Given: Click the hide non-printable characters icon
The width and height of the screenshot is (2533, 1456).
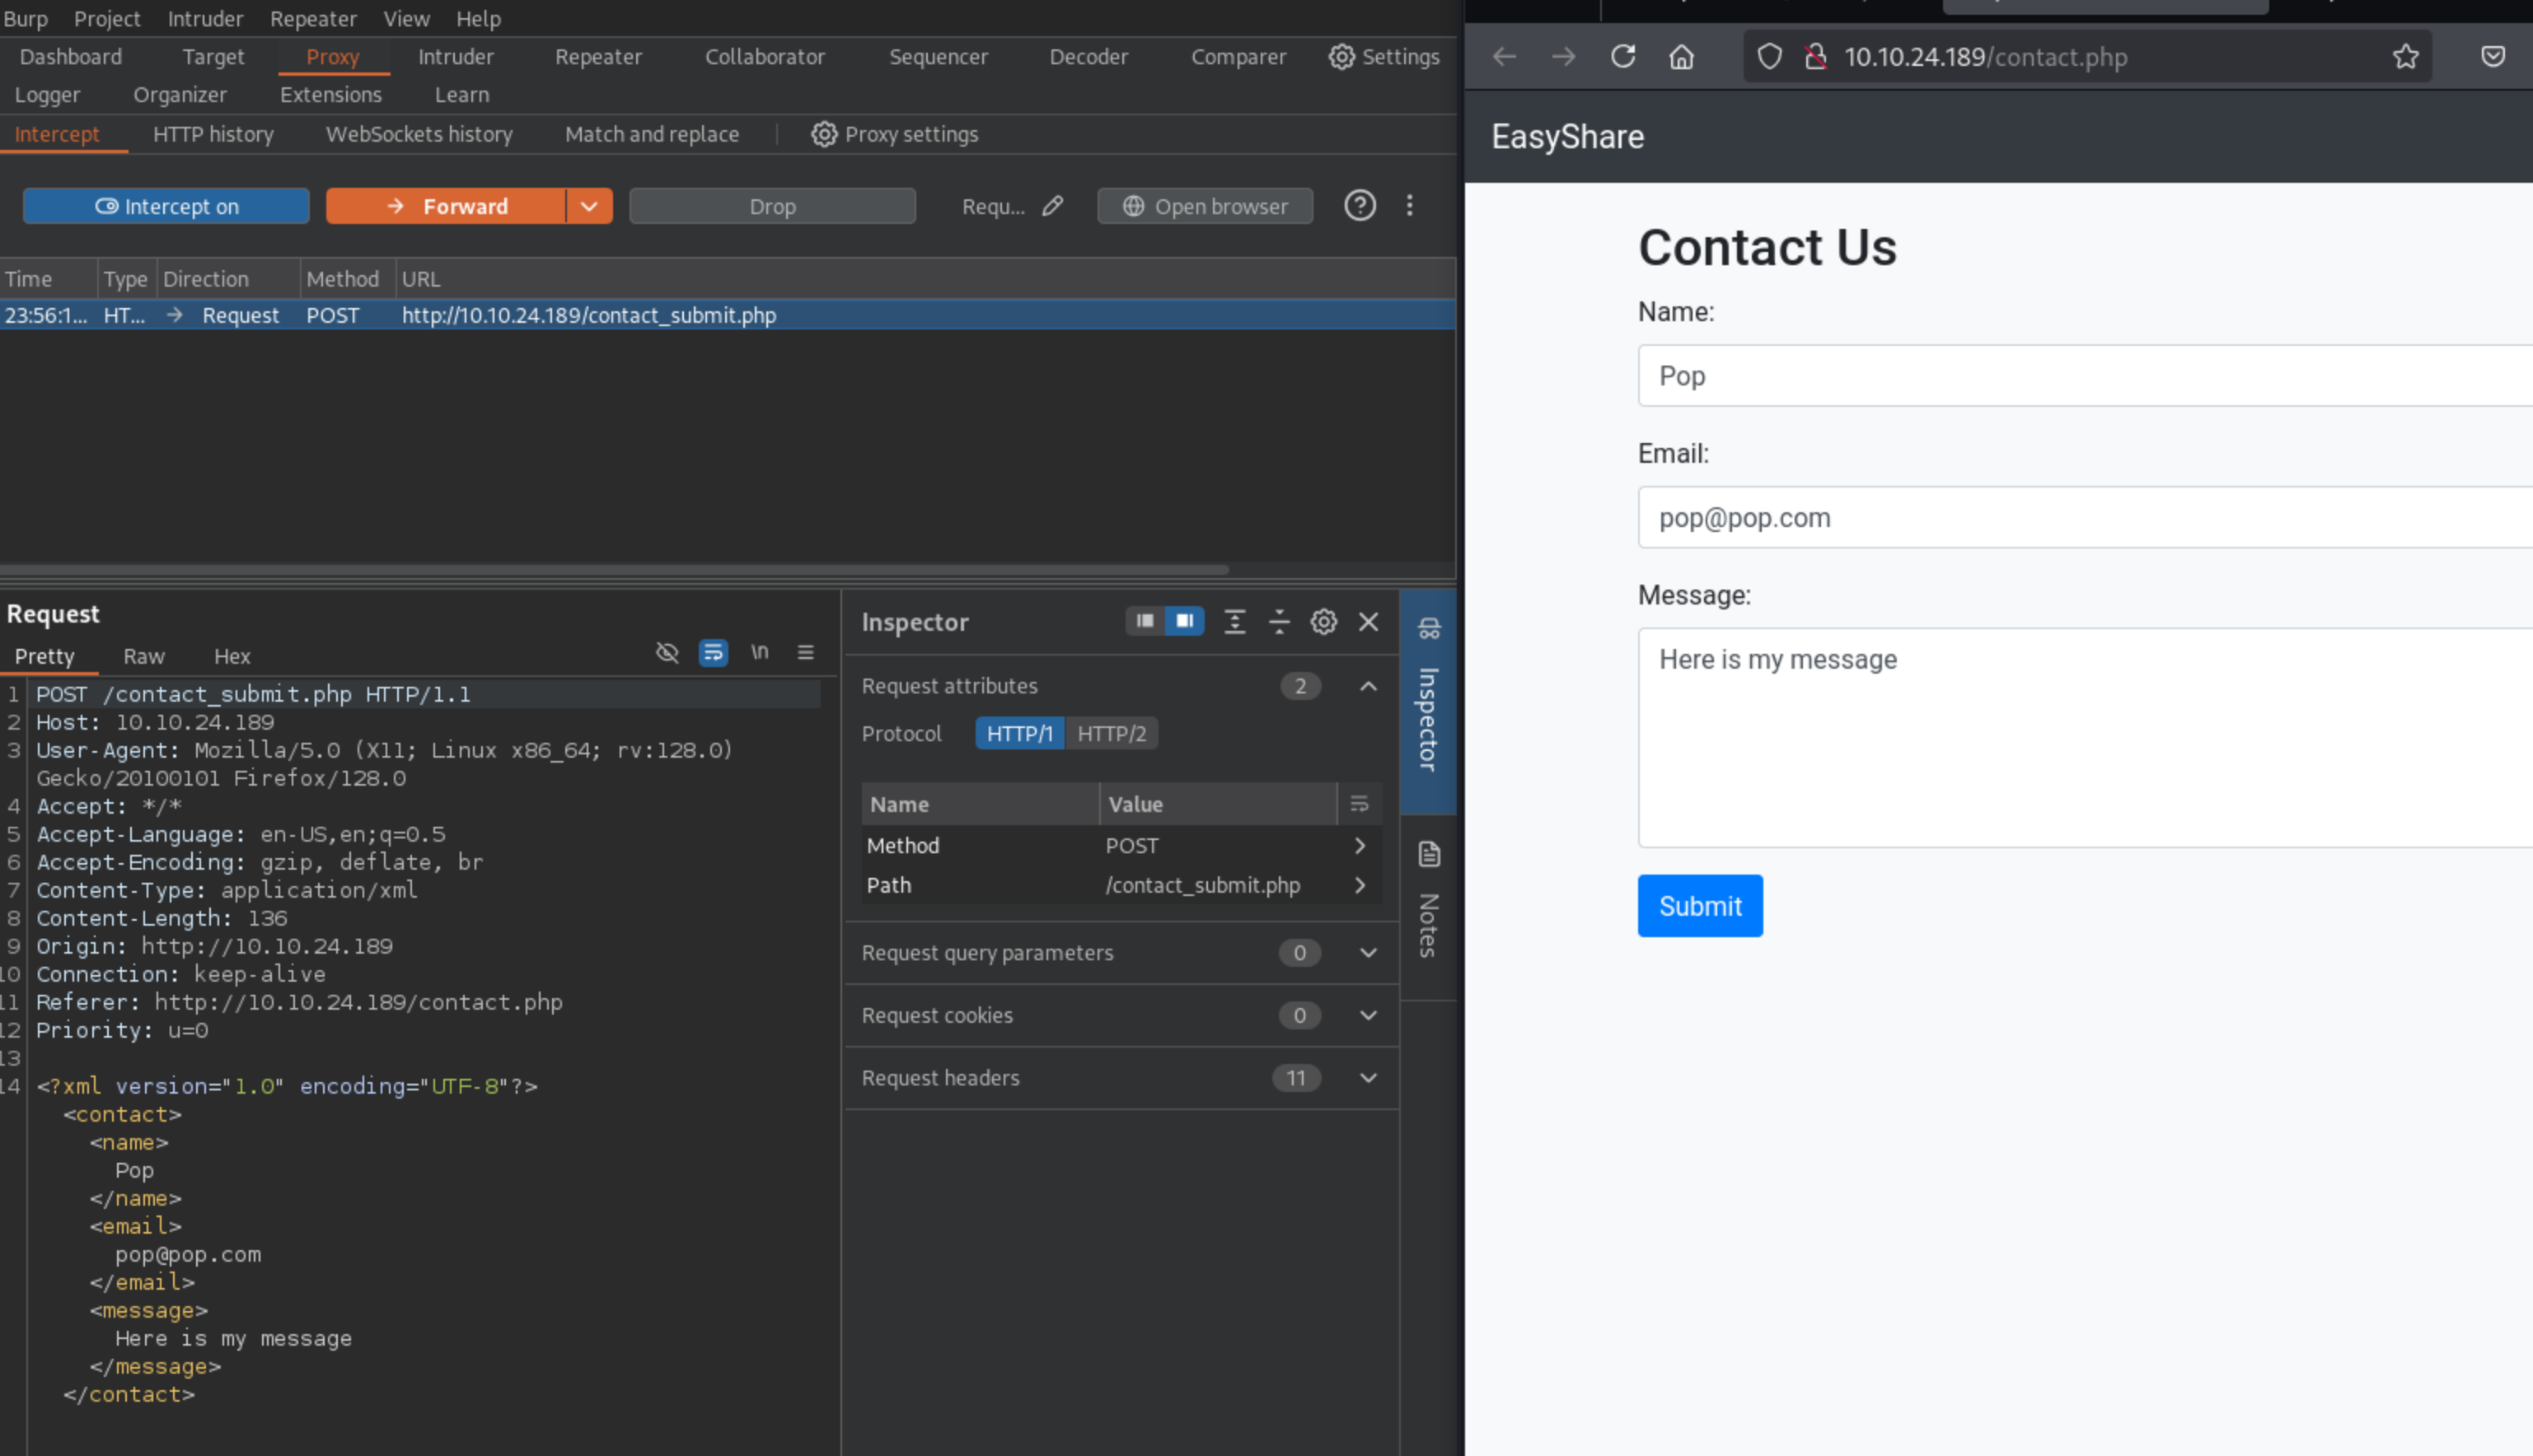Looking at the screenshot, I should click(x=667, y=653).
